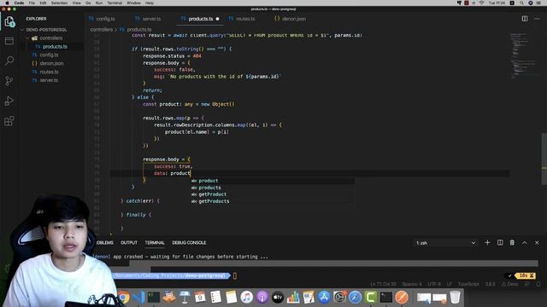The height and width of the screenshot is (307, 547).
Task: Open the Run and Debug view
Action: coord(9,101)
